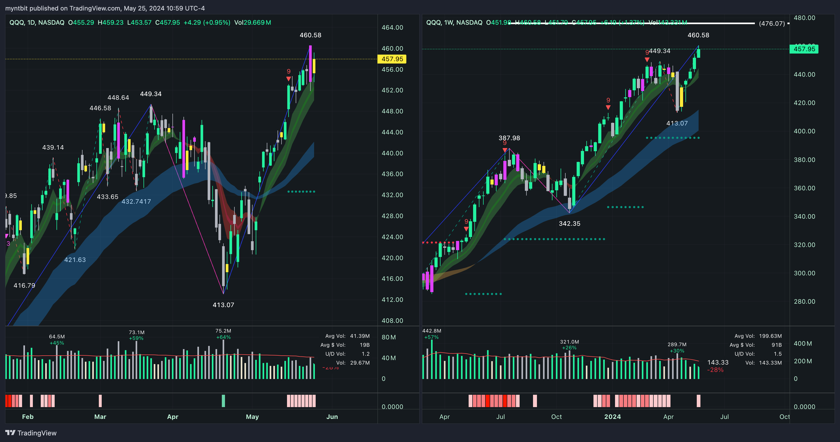Click the Avg Vol: 41.39M daily statistic

coord(347,336)
